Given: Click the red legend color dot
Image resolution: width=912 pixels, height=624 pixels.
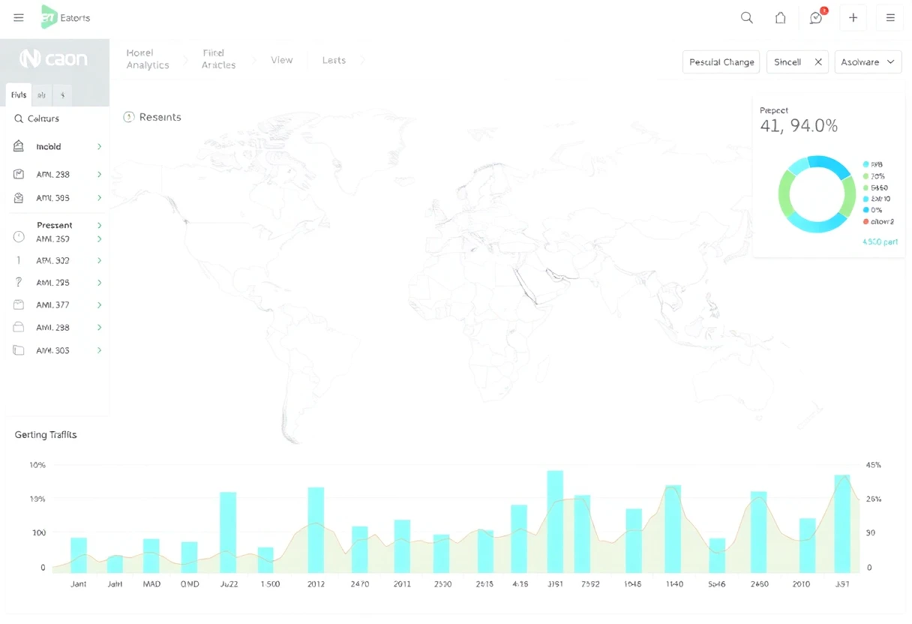Looking at the screenshot, I should pyautogui.click(x=865, y=221).
